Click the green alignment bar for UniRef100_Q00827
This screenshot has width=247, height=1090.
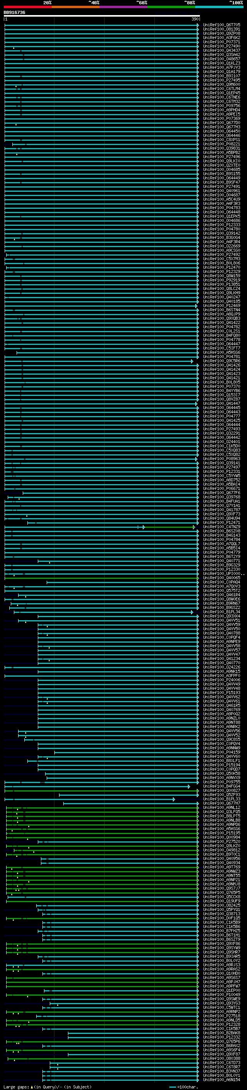pos(102,790)
